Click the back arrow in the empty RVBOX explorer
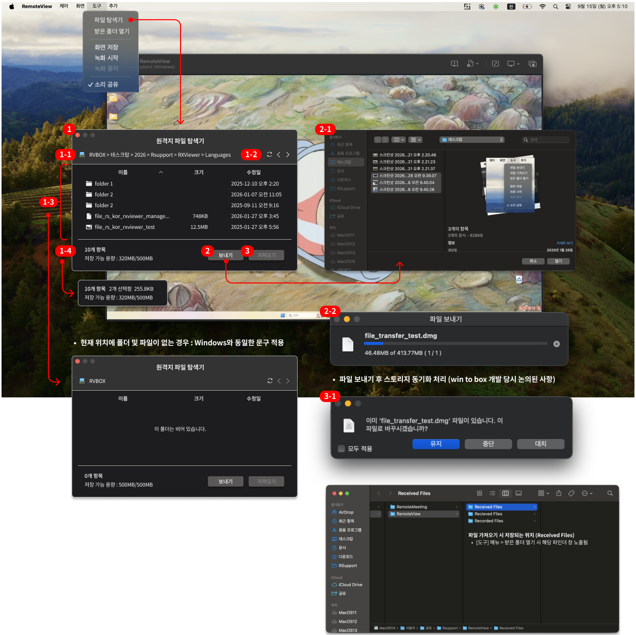This screenshot has width=636, height=635. tap(279, 381)
